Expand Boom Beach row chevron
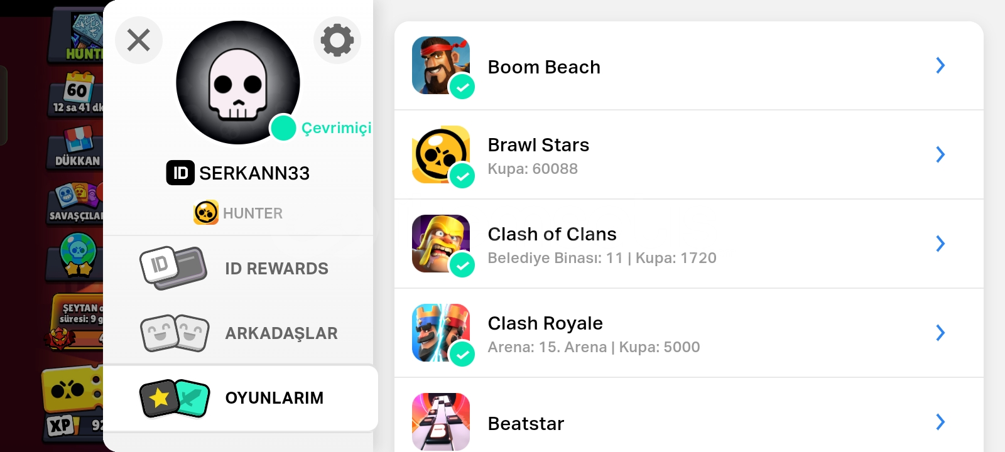Screen dimensions: 1005x452 (x=940, y=65)
